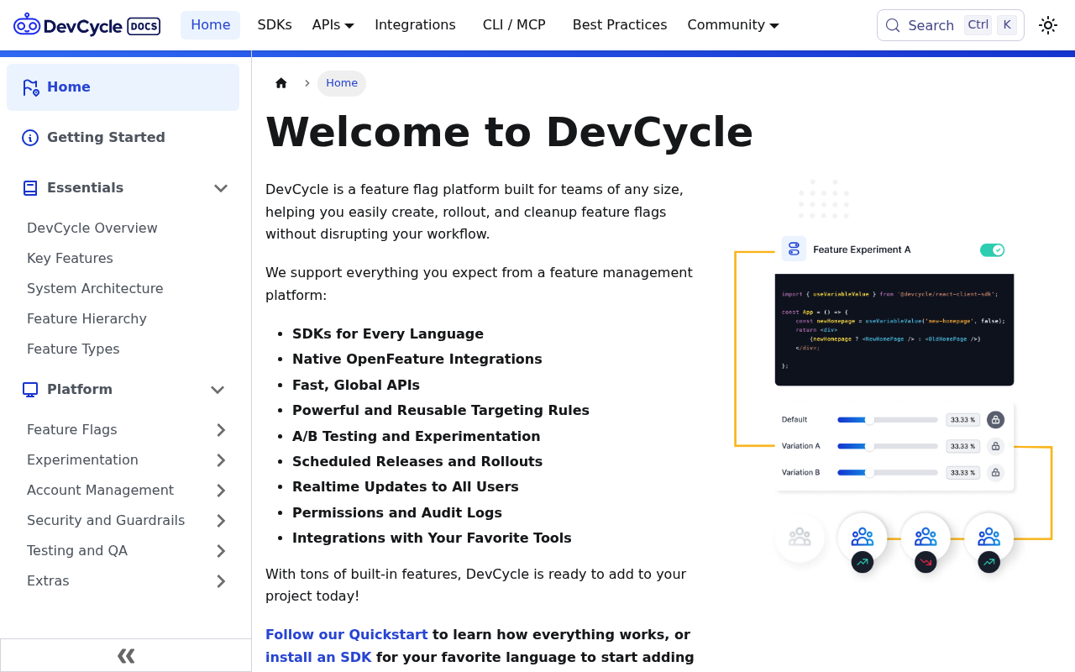Click 'Permissions and Audit Logs' bullet text
Viewport: 1075px width, 672px height.
[x=397, y=513]
